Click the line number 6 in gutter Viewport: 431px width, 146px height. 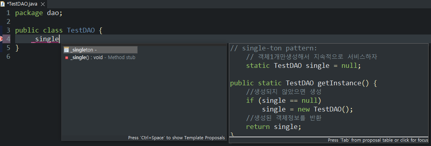[x=8, y=57]
